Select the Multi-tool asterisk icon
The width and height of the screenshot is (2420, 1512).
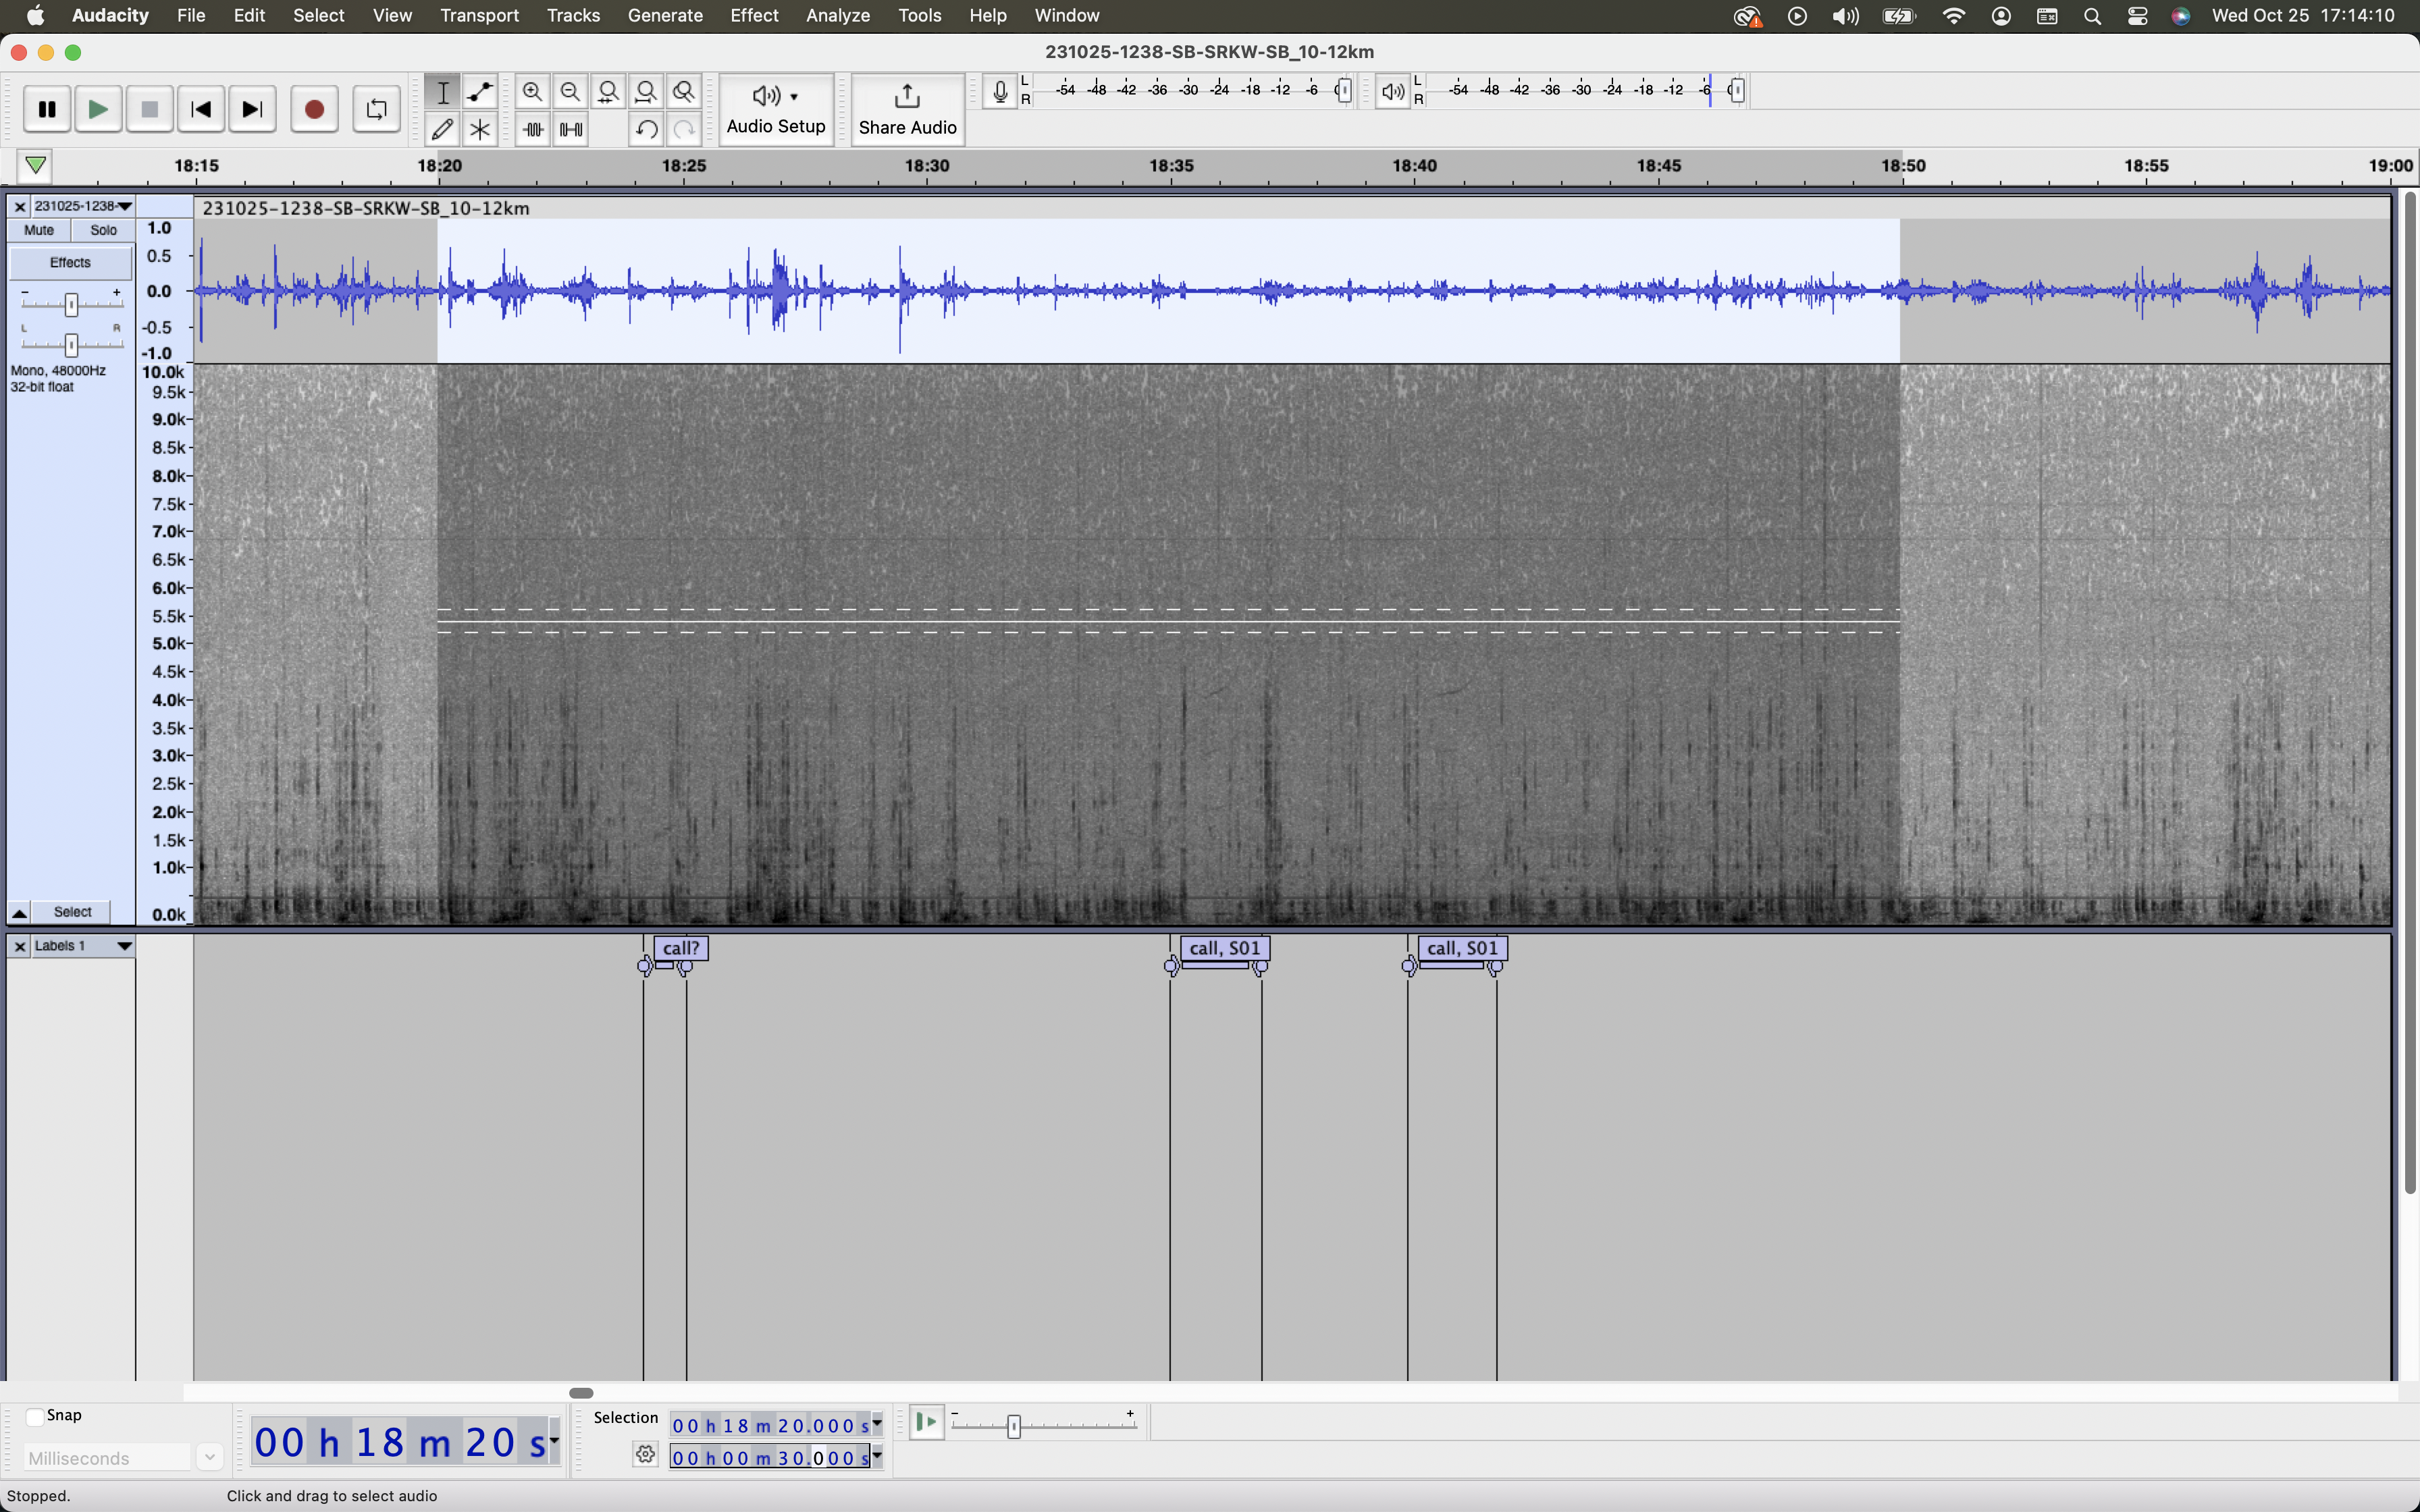[x=480, y=130]
